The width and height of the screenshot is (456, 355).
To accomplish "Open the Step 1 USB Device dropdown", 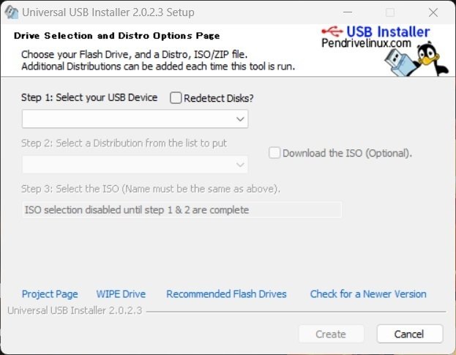I will point(135,119).
